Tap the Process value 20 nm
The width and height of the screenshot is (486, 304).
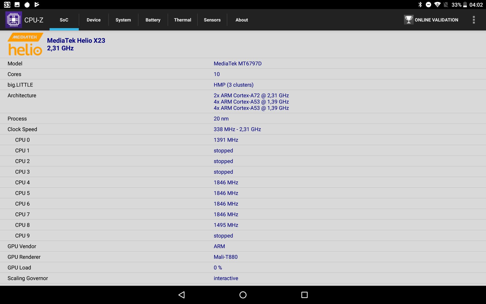click(221, 119)
